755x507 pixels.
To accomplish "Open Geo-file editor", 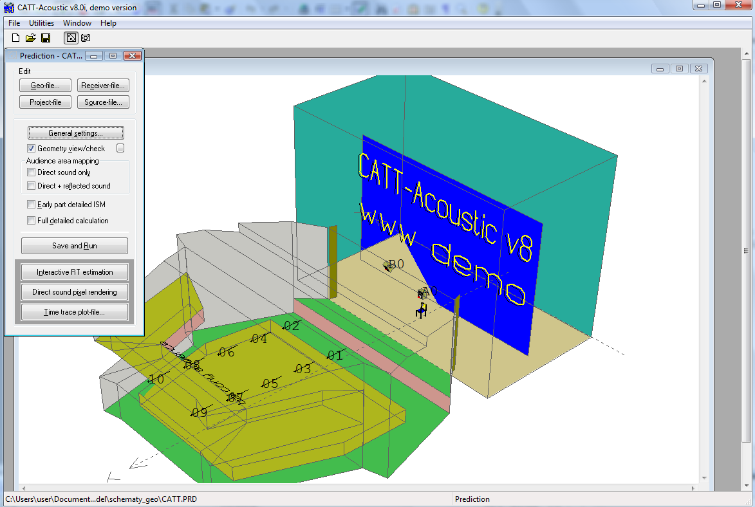I will click(45, 85).
